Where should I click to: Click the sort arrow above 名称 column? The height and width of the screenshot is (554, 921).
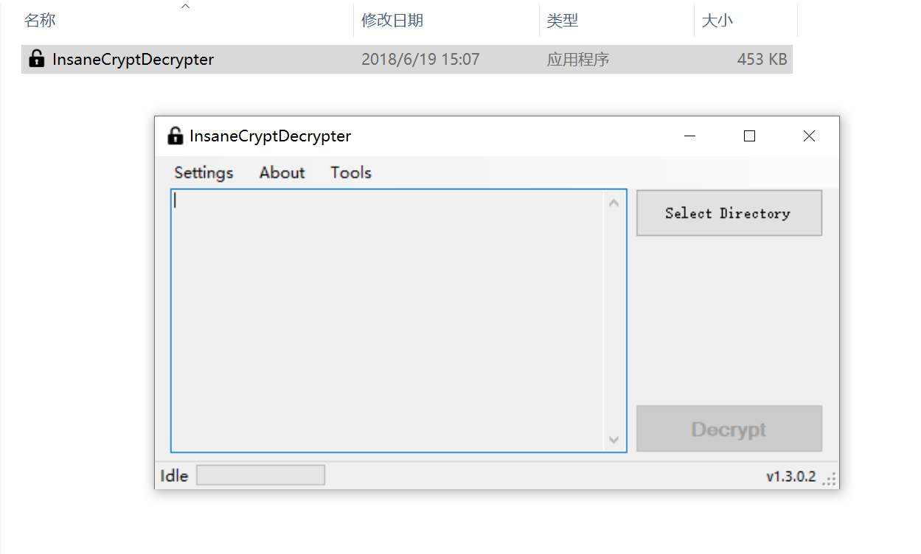[186, 6]
